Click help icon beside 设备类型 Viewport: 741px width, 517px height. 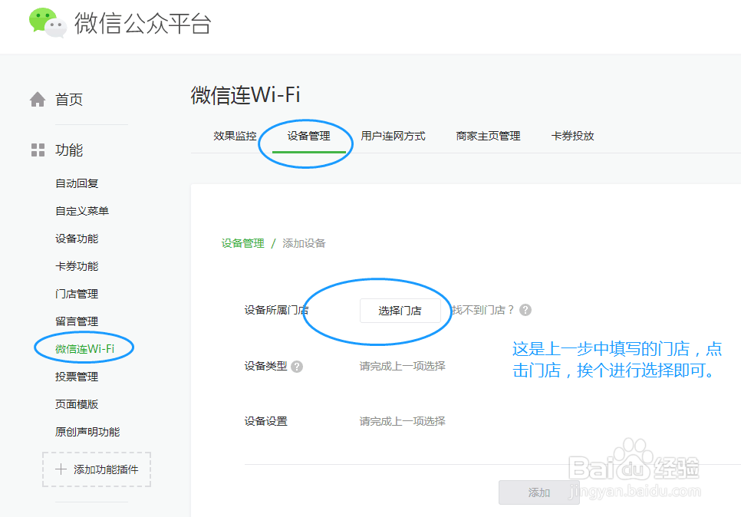pyautogui.click(x=297, y=366)
